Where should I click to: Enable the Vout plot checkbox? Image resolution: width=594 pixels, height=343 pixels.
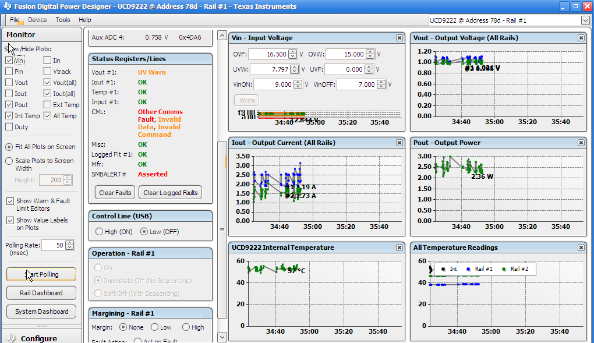coord(9,83)
